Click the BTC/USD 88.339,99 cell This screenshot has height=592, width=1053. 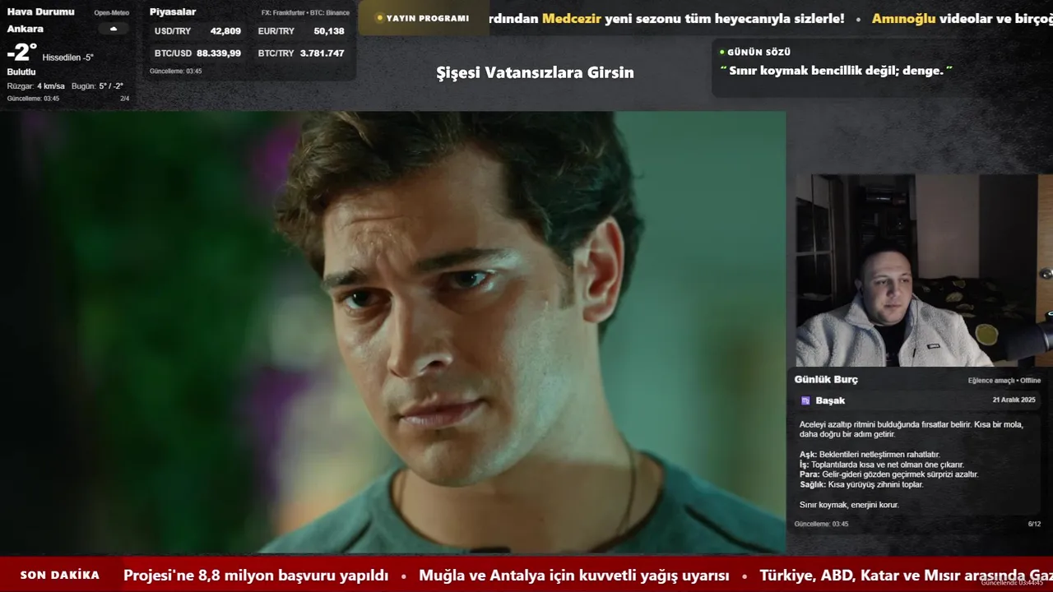click(197, 53)
